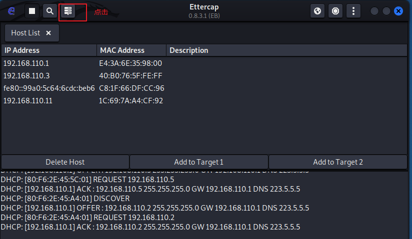Click log line REQUEST 192.168.110.2
Screen dimensions: 412x239
tap(87, 217)
